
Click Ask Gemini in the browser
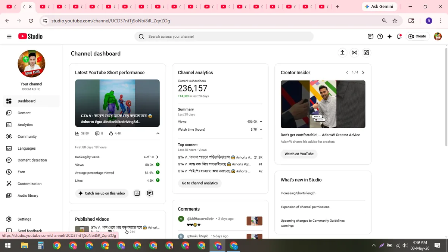coord(379,7)
